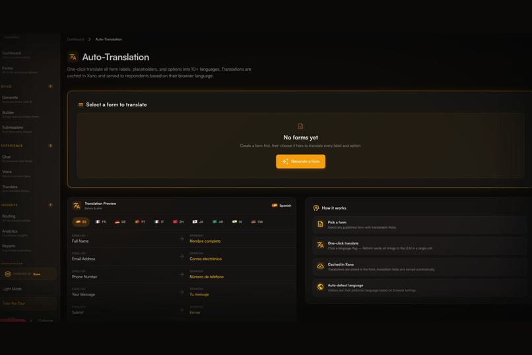Screen dimensions: 532x355
Task: Click the list icon beside Select a form
Action: coord(81,104)
